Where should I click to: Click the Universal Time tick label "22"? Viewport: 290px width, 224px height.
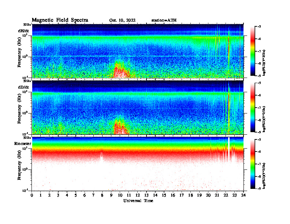pos(226,195)
